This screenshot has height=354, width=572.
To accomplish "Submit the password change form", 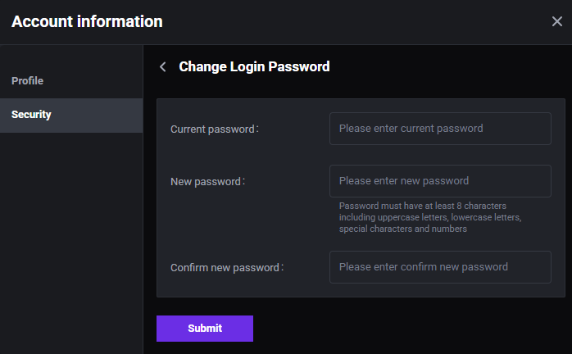I will (x=205, y=329).
